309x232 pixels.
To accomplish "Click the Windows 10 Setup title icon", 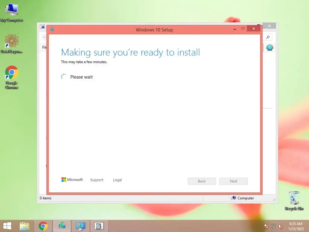I will (x=52, y=29).
